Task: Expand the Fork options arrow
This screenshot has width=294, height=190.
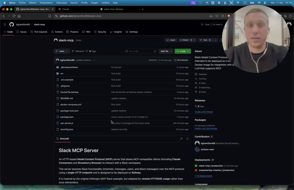Action: click(216, 40)
